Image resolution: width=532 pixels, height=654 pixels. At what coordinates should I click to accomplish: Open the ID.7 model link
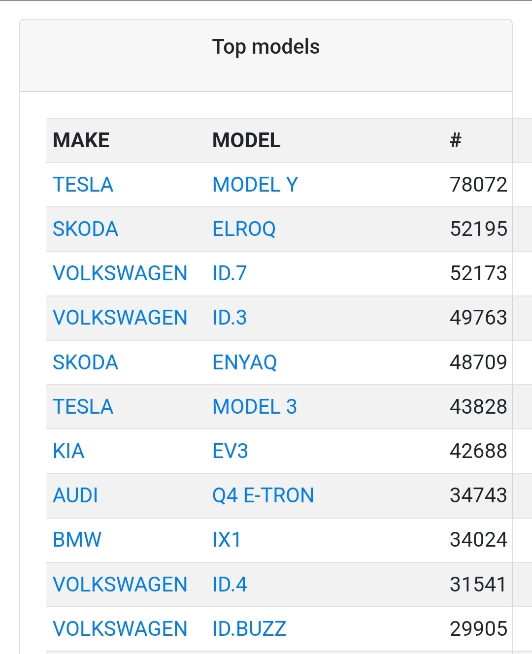230,273
